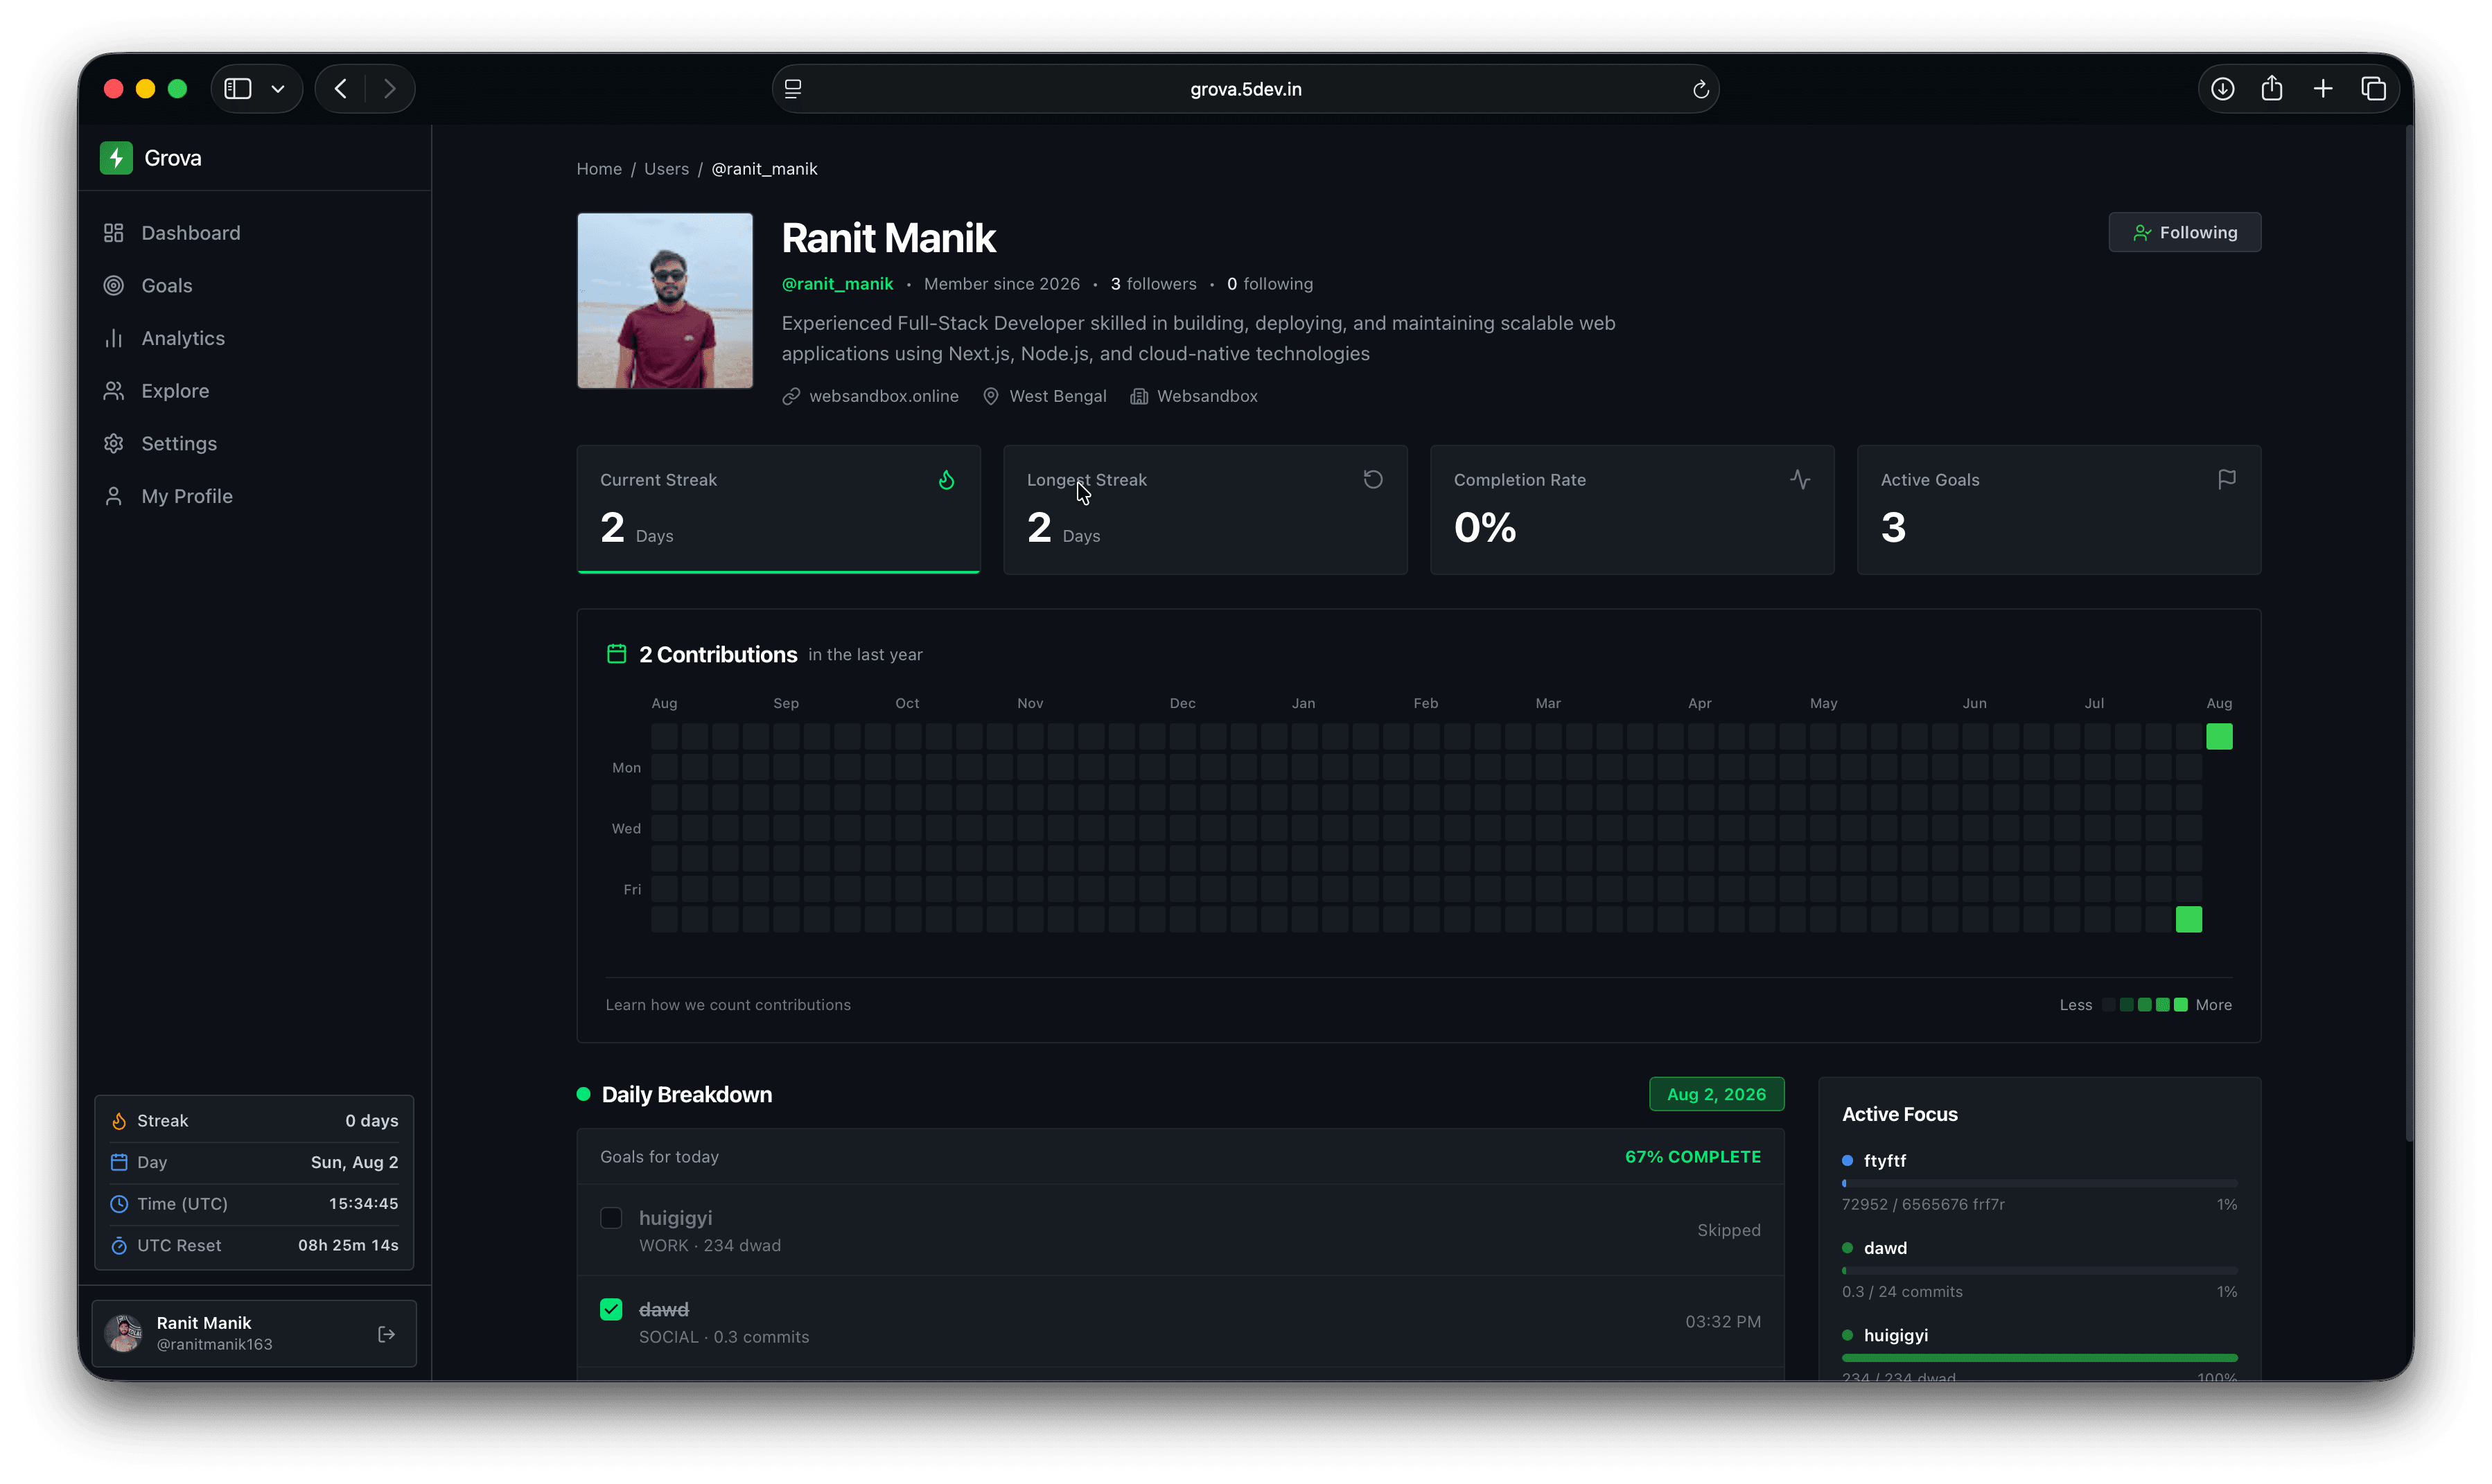Click the Settings gear icon in sidebar
Screen dimensions: 2492x1484
coord(114,444)
